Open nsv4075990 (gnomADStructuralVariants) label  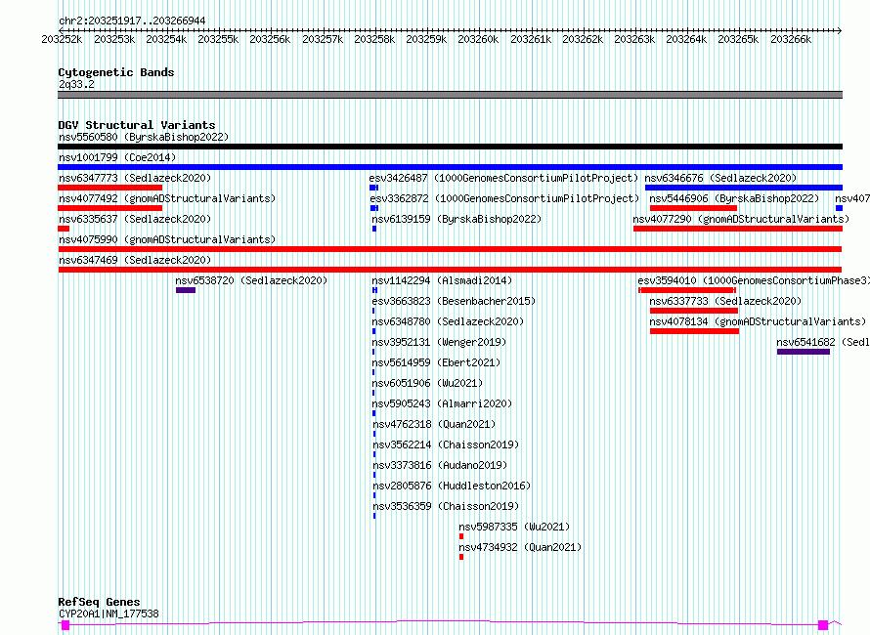(x=167, y=239)
